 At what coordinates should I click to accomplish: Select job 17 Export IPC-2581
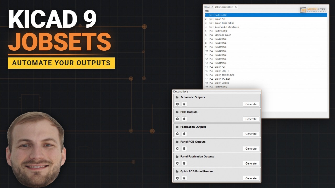point(266,79)
